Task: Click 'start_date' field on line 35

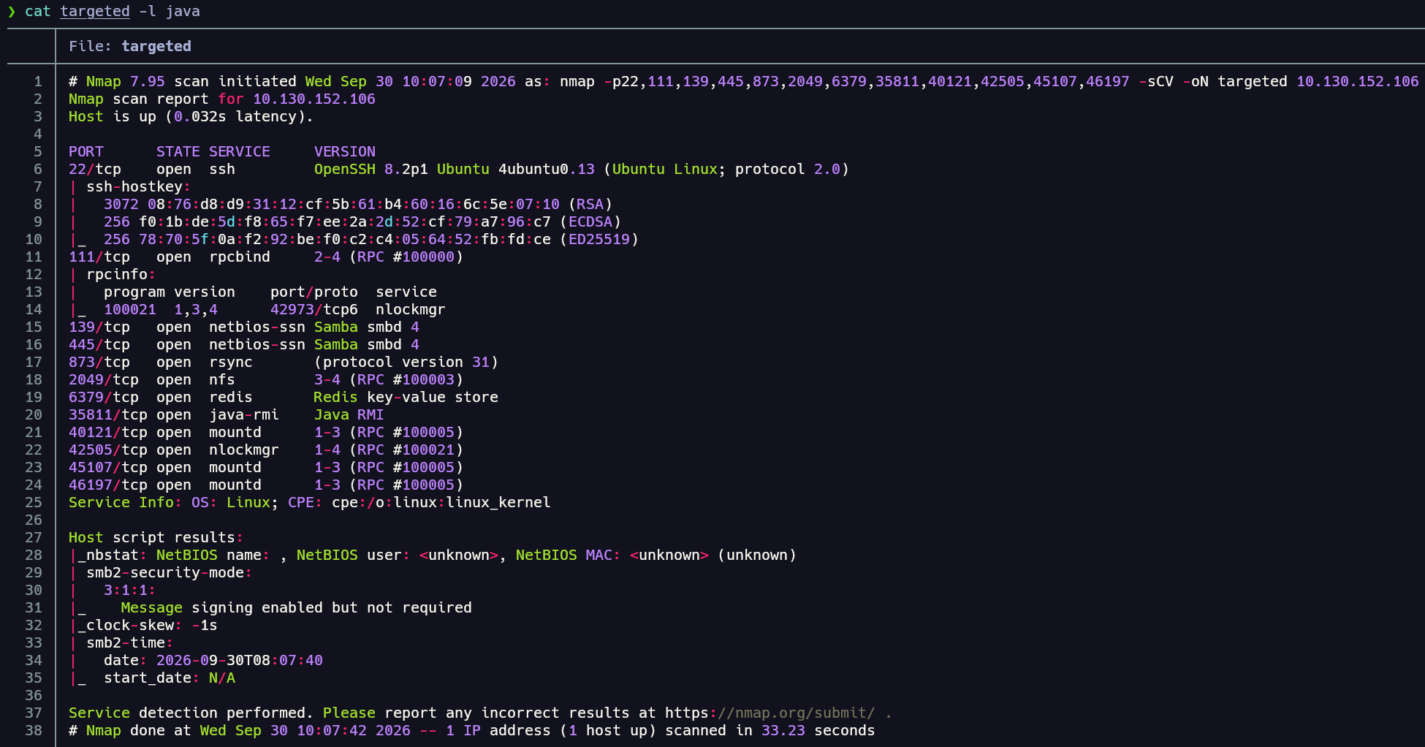Action: (x=148, y=678)
